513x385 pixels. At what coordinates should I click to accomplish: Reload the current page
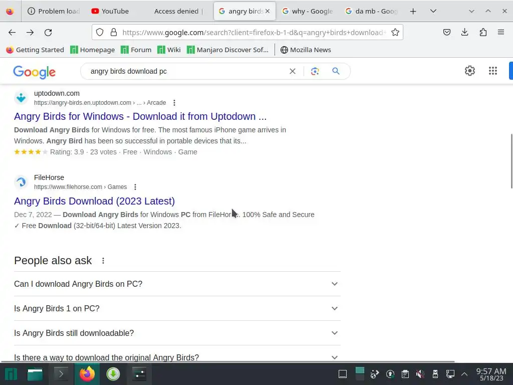(48, 33)
